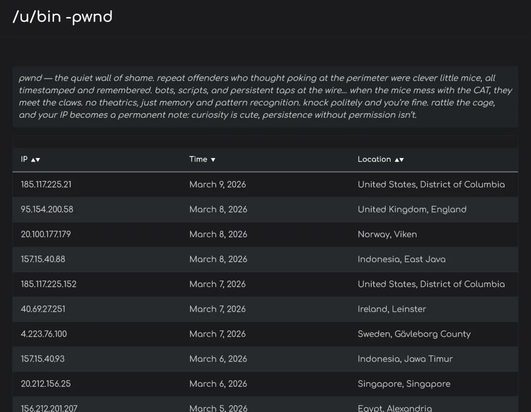Select IP address 95.154.200.58
This screenshot has height=412, width=531.
[x=47, y=209]
